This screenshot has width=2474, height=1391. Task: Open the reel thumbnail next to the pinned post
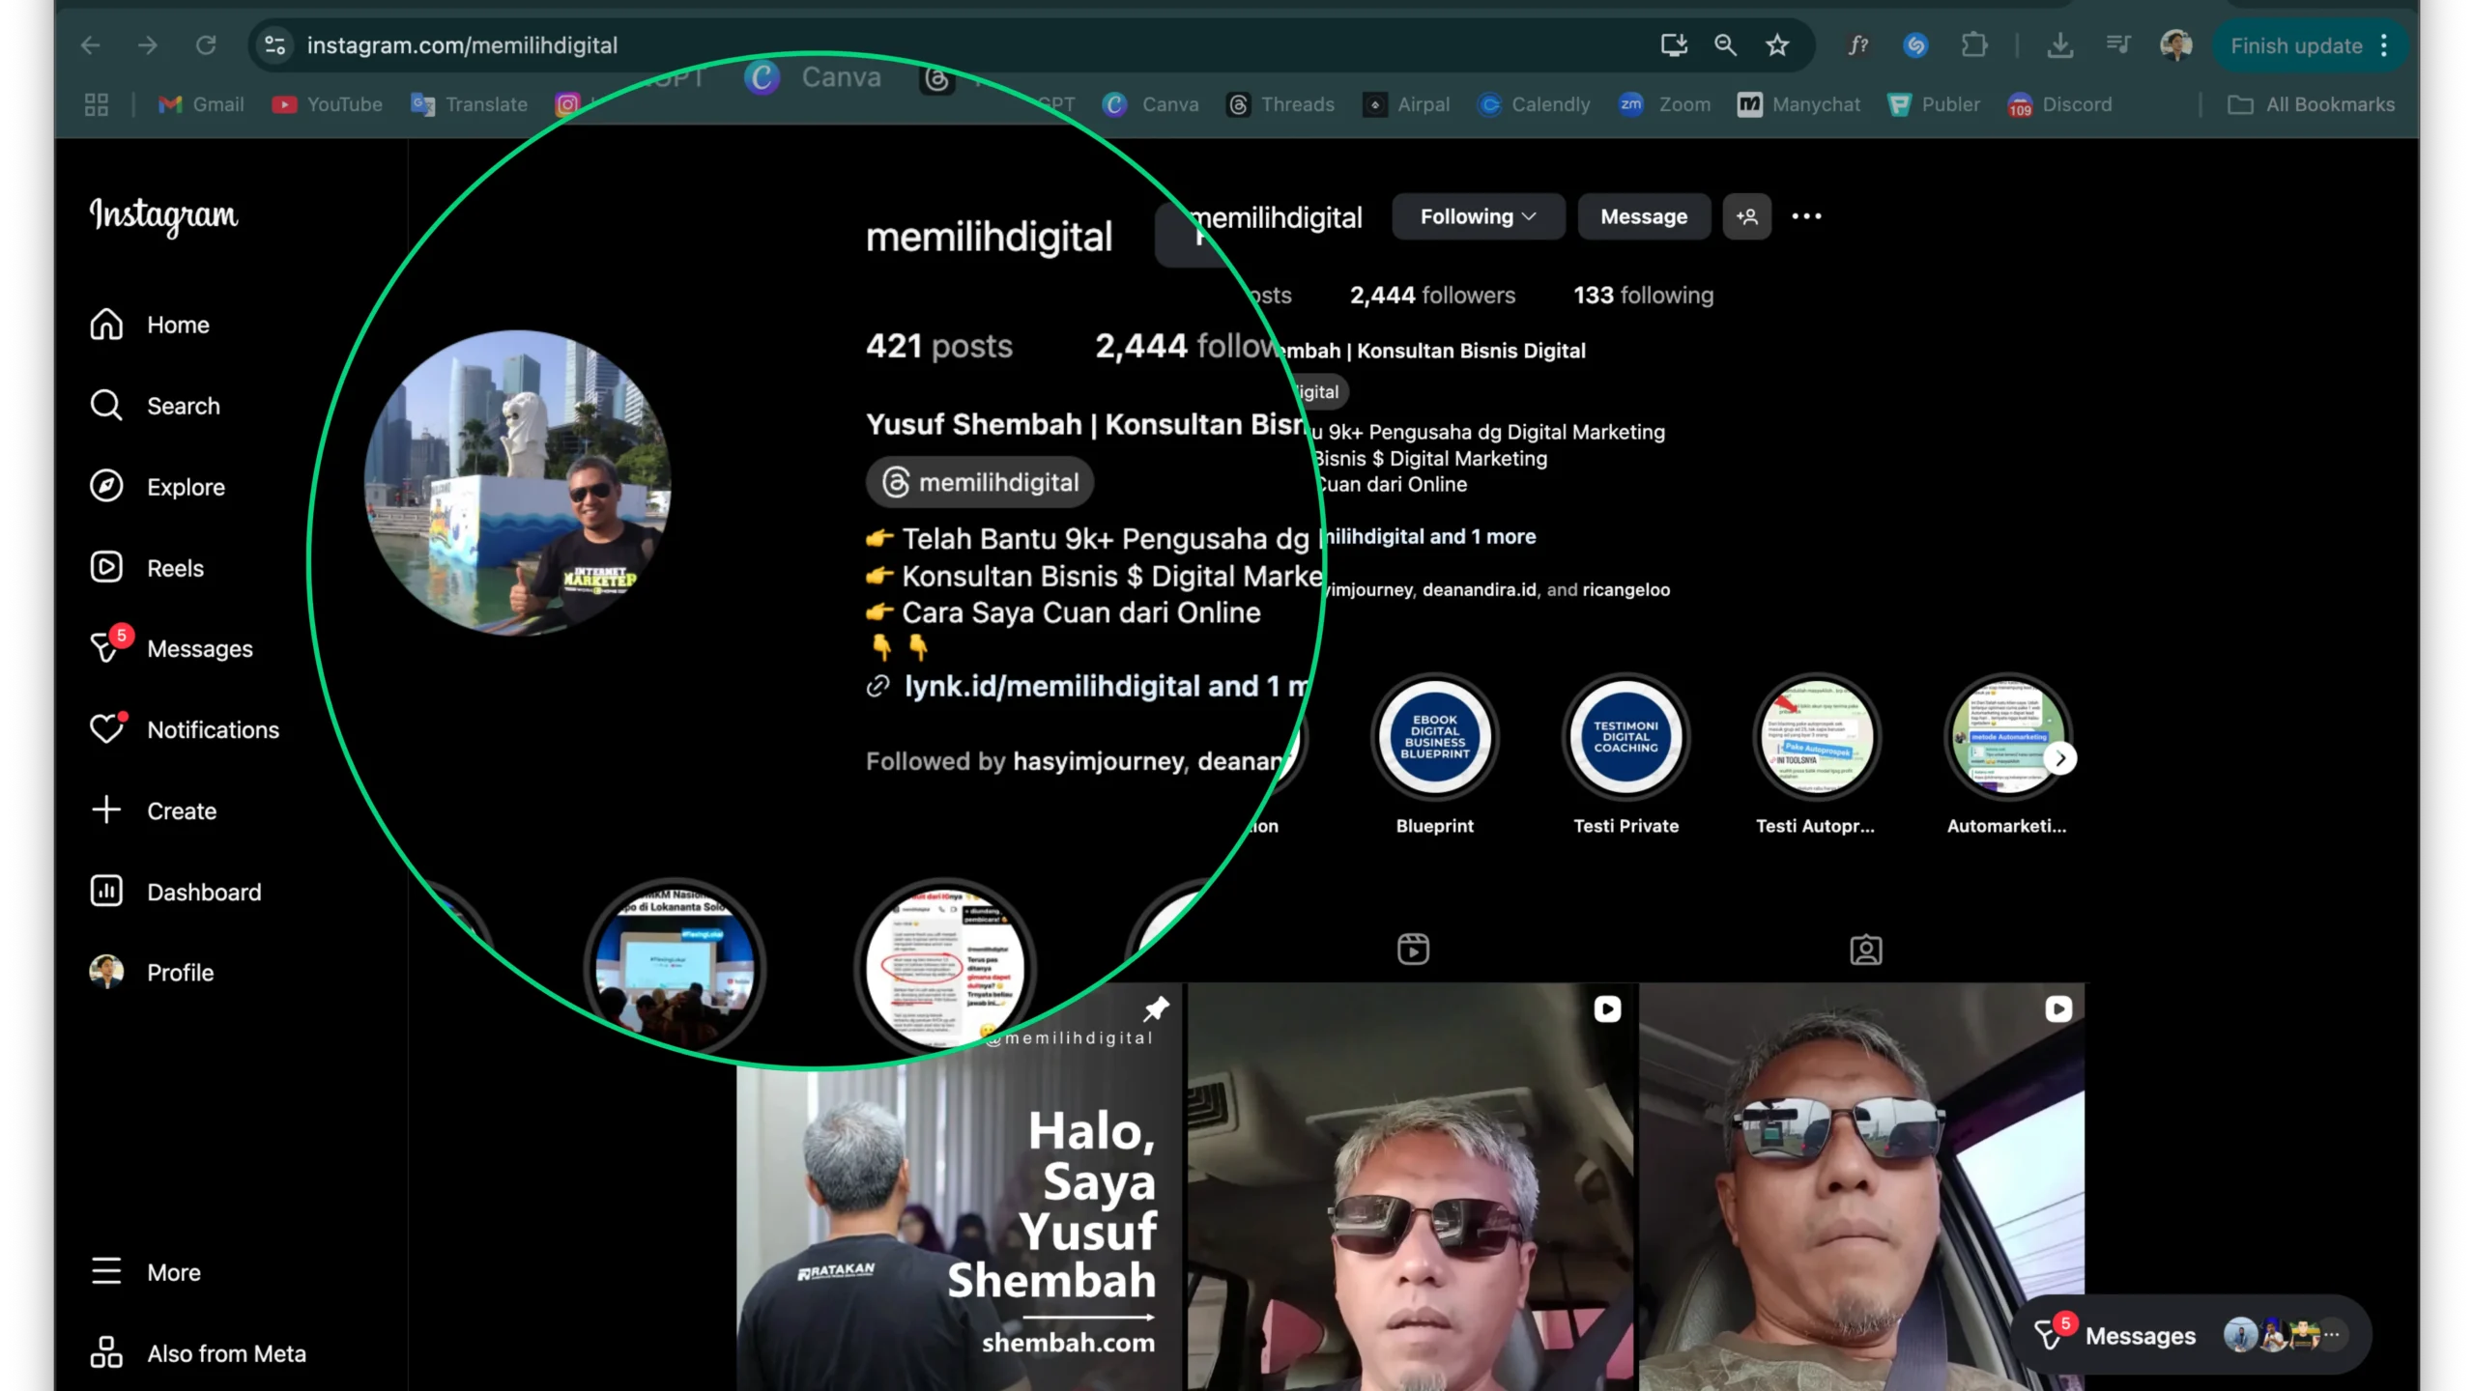1411,1187
